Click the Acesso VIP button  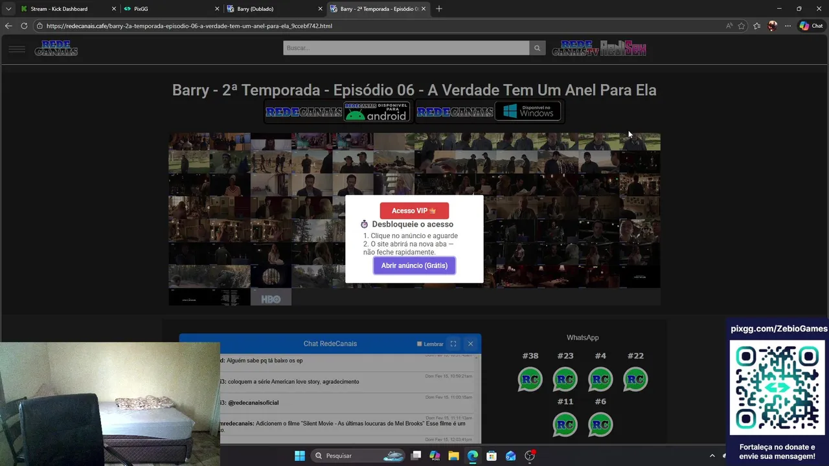click(x=414, y=210)
